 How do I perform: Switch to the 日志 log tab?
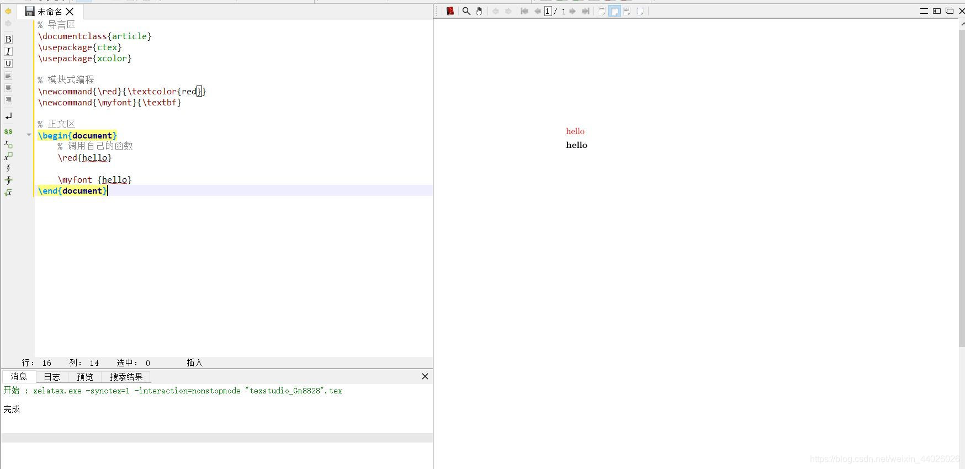tap(52, 377)
